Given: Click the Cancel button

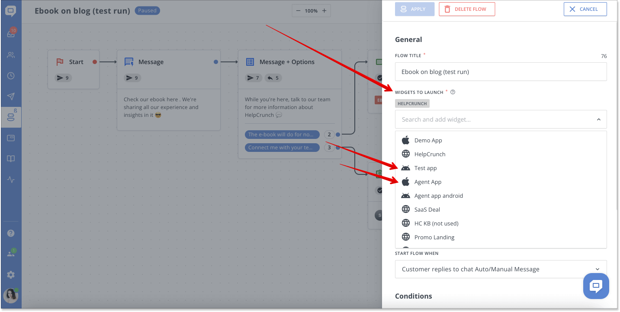Looking at the screenshot, I should click(585, 9).
